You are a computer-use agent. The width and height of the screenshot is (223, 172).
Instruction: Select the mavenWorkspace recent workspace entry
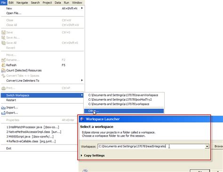coord(124,95)
